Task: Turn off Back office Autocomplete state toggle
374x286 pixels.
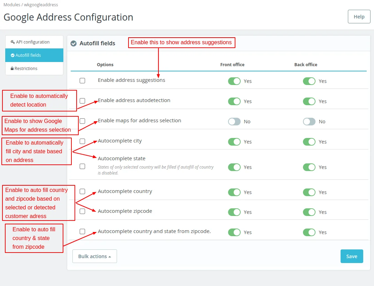Action: pyautogui.click(x=309, y=167)
